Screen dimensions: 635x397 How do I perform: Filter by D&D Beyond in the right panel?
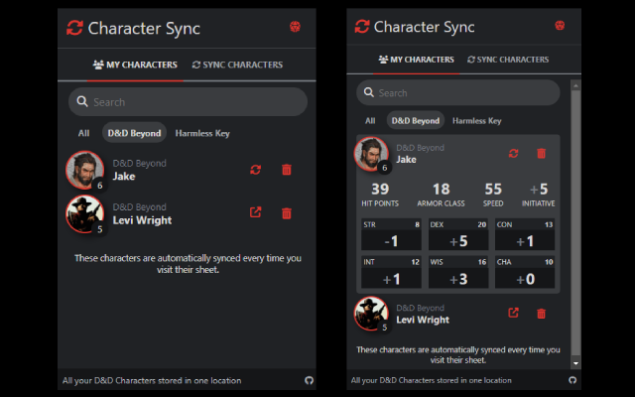(416, 121)
